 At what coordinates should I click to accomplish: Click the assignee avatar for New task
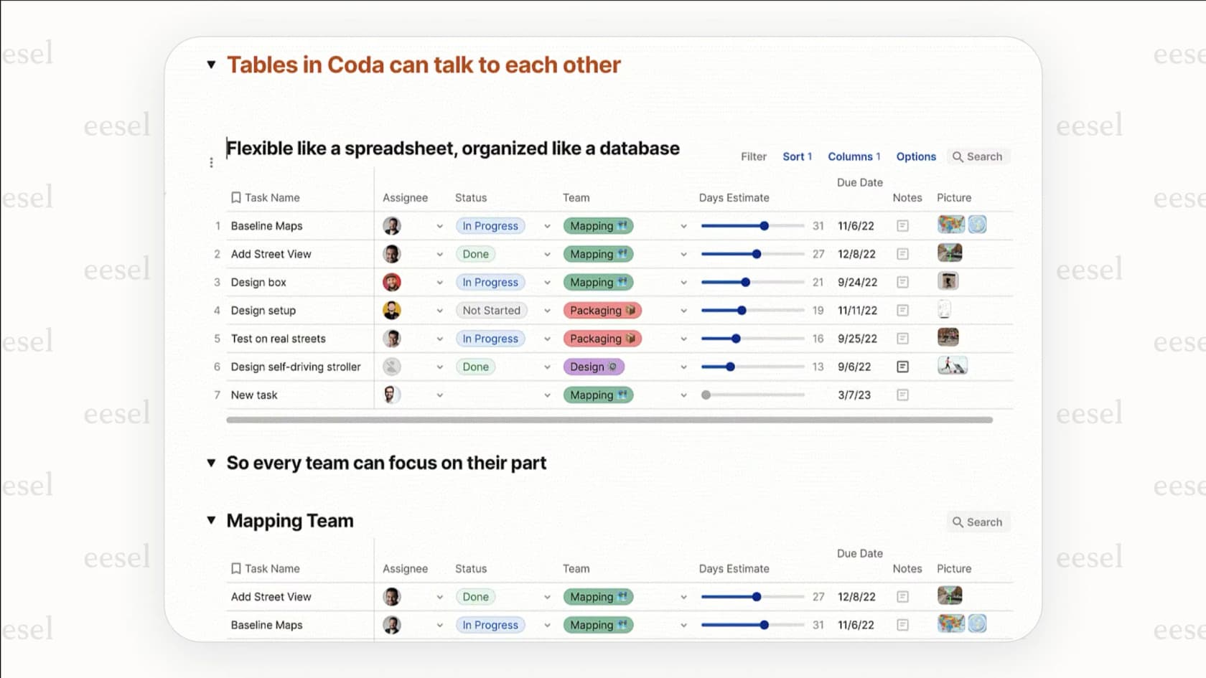pyautogui.click(x=391, y=395)
